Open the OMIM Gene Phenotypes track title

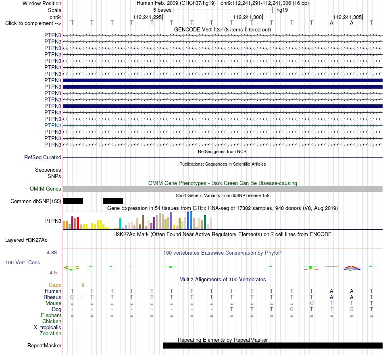click(223, 183)
